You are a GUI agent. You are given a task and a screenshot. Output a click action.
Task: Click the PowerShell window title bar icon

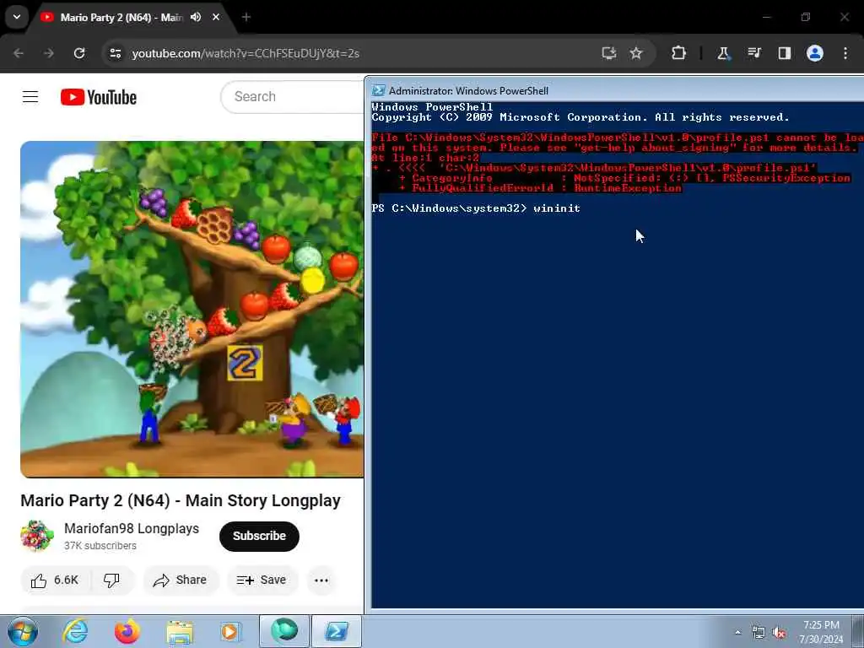[x=378, y=91]
